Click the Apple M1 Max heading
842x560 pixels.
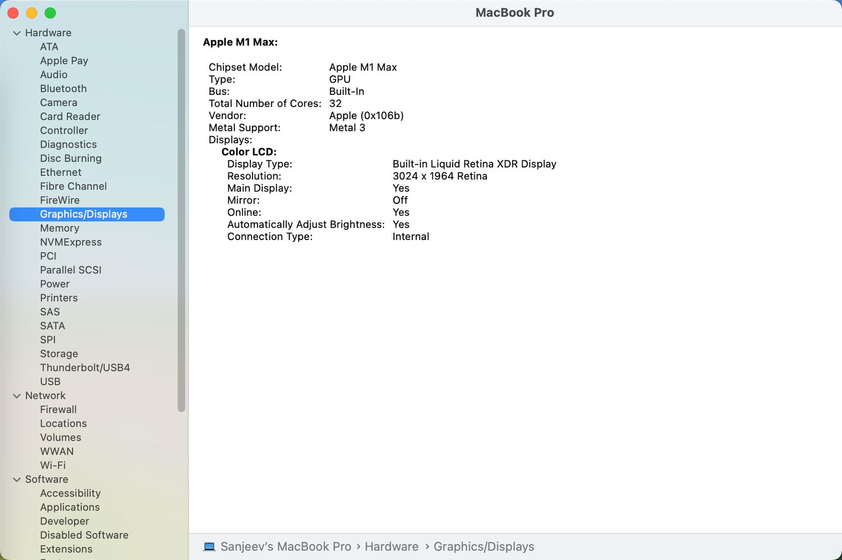pos(240,43)
